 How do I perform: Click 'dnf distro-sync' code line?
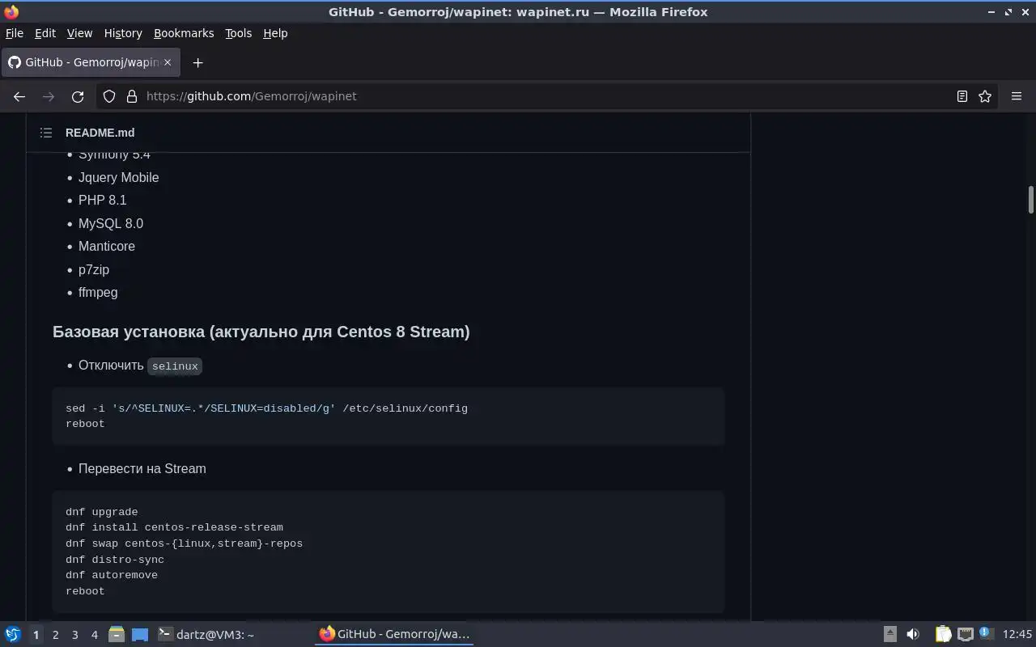[x=115, y=560]
